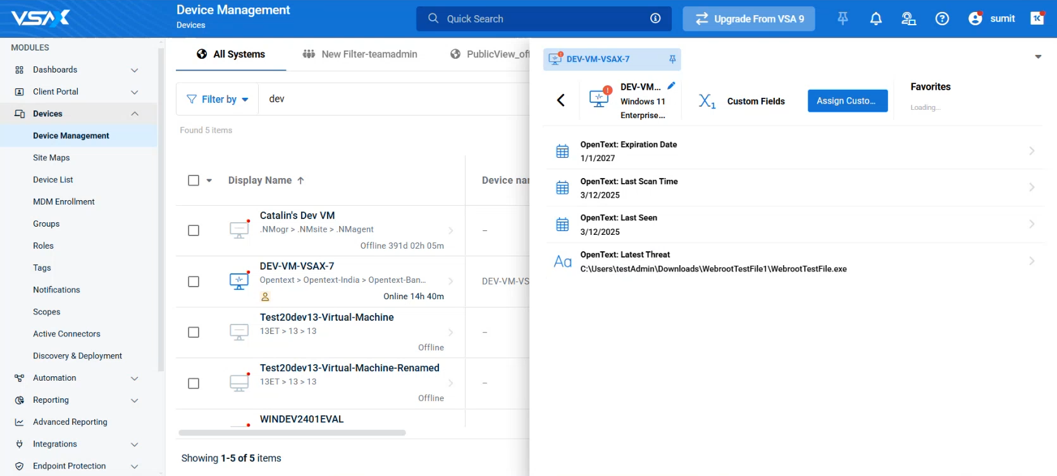
Task: Click the Catalin's Dev VM device icon
Action: click(x=239, y=229)
